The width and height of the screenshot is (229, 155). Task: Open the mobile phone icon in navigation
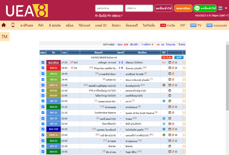13,25
